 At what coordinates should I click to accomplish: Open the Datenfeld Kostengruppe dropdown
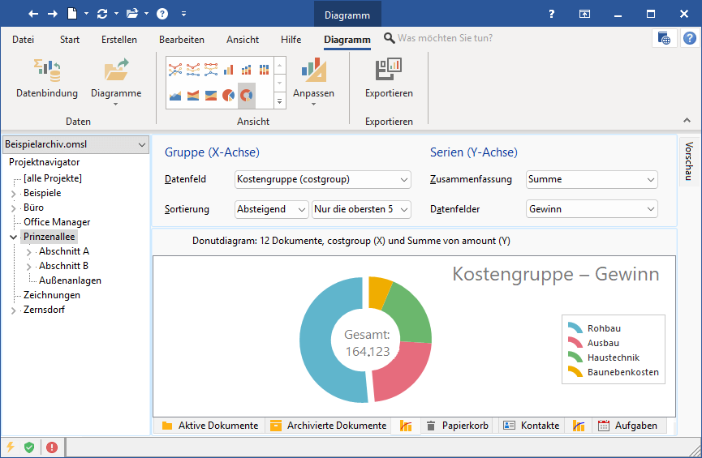tap(323, 179)
